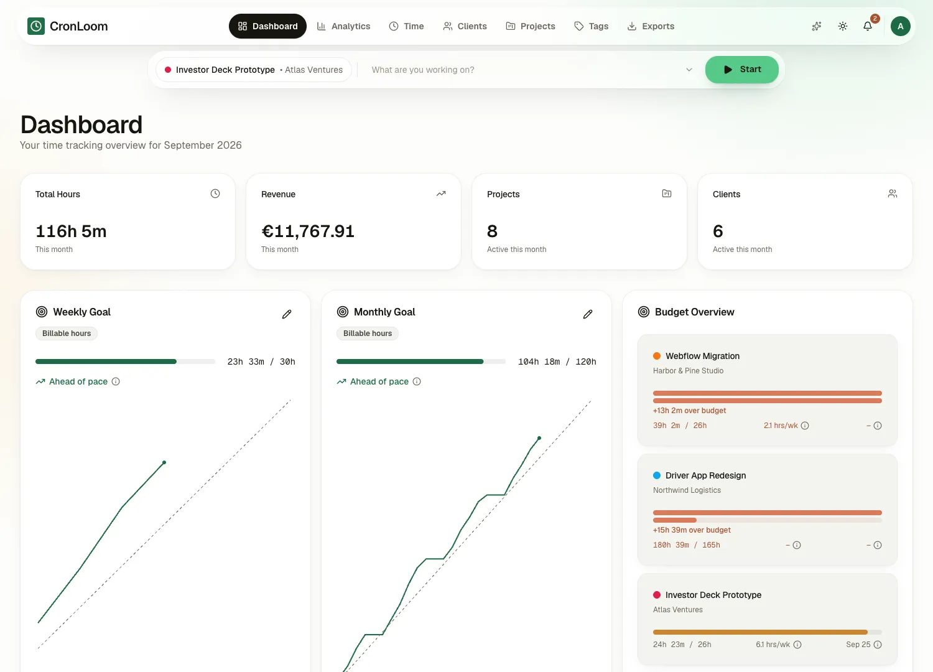Edit the Weekly Goal with pencil icon

287,314
